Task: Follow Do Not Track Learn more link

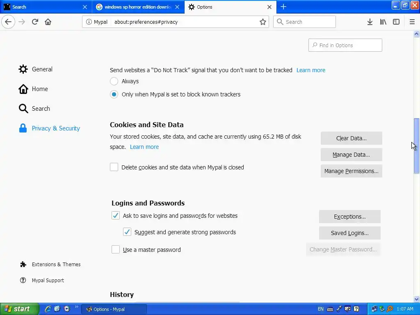Action: pos(311,70)
